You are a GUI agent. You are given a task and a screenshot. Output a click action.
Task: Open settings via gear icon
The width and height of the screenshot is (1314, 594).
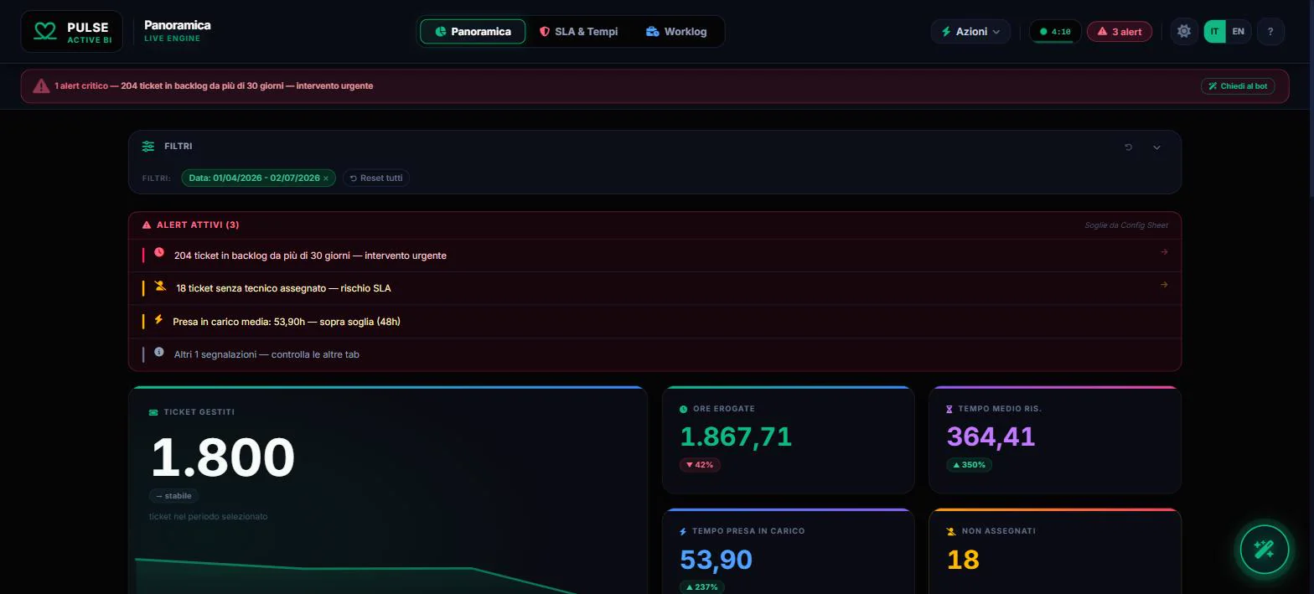pos(1183,32)
